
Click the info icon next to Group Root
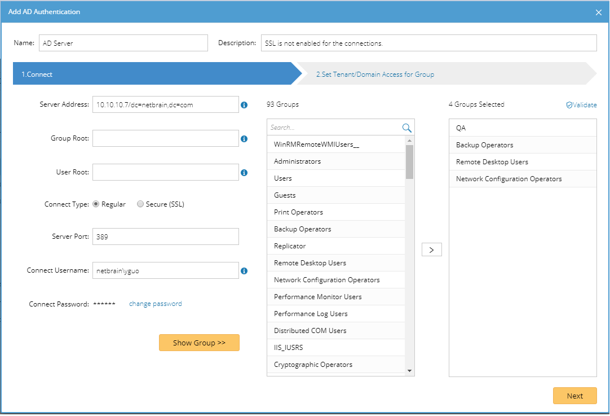point(244,139)
